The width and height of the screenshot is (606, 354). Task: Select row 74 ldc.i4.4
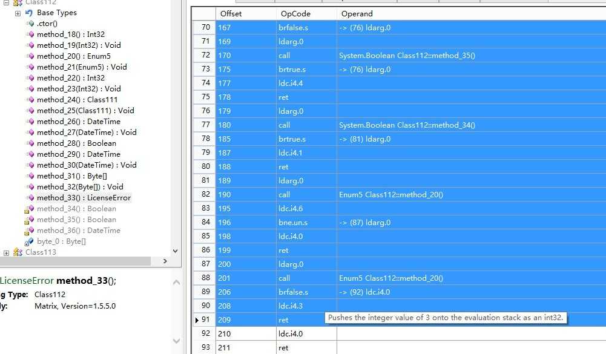399,83
